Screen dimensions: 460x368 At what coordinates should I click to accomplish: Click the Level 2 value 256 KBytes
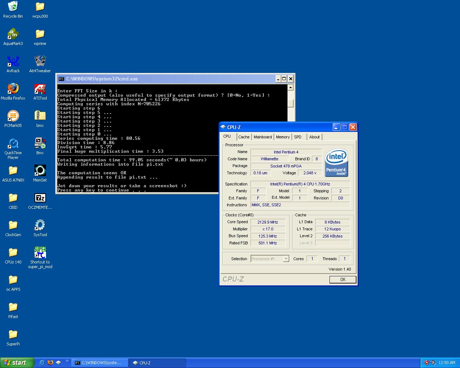tap(332, 236)
